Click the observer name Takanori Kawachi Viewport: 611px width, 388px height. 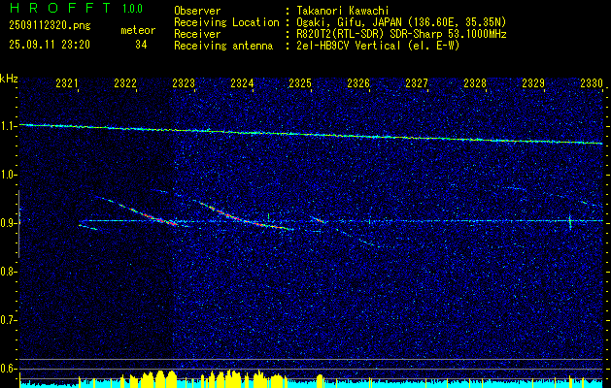click(x=342, y=11)
